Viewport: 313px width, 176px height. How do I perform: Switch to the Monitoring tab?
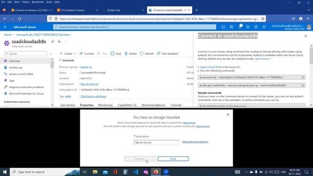[105, 105]
